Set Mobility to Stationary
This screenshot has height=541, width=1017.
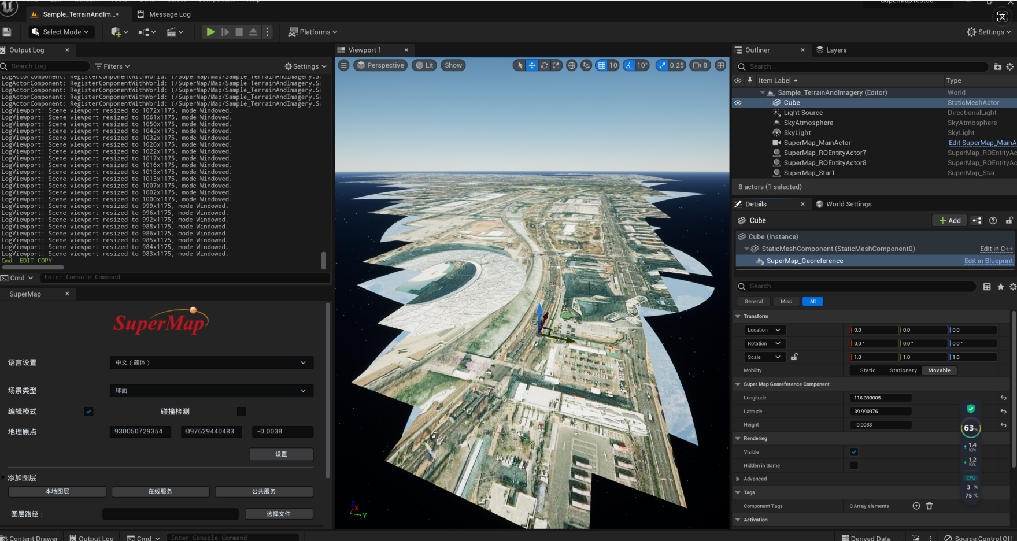tap(903, 370)
